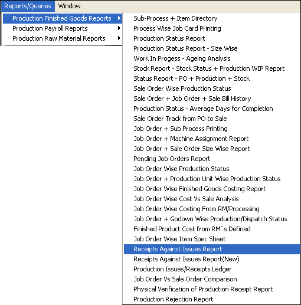Expand Production Finished Goods Reports submenu arrow

[x=119, y=18]
